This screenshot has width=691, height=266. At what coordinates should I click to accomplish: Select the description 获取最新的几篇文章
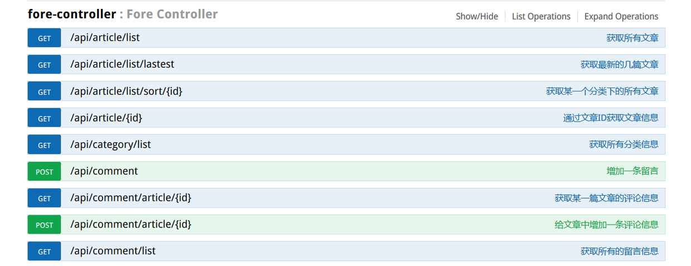(619, 65)
